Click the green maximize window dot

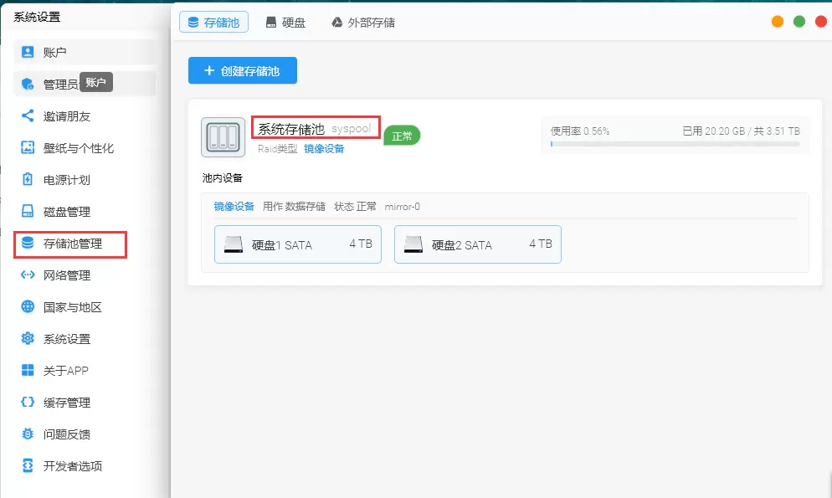(799, 21)
